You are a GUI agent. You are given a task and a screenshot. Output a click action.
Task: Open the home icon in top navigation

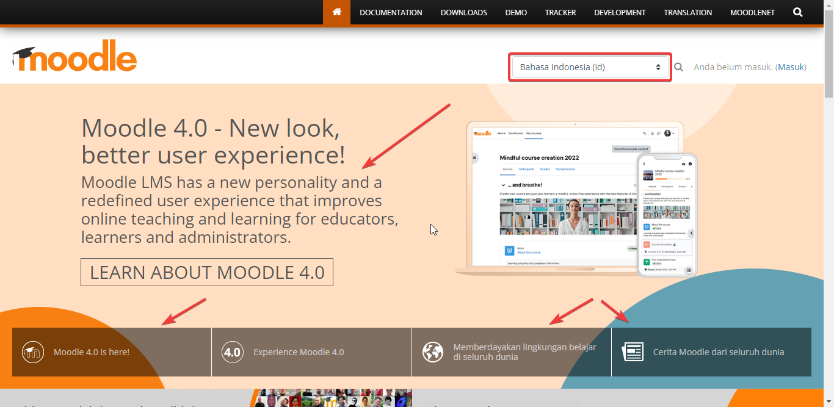[x=337, y=12]
